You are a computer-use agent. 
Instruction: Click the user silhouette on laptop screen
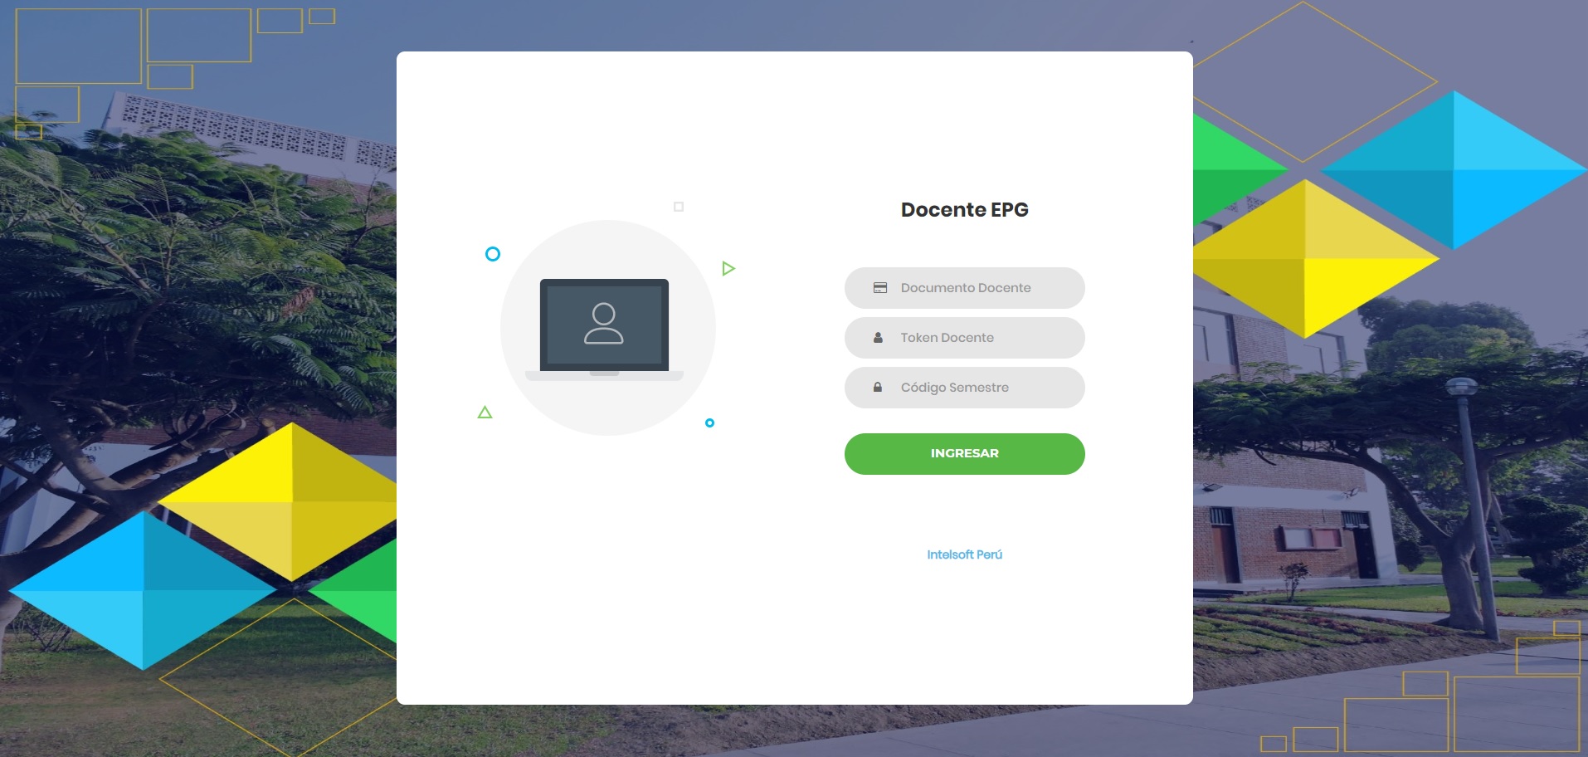604,324
